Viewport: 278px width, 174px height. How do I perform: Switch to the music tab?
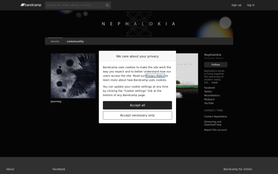(55, 41)
